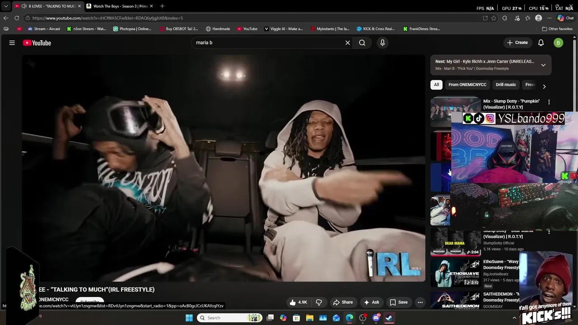Share the video
The width and height of the screenshot is (578, 325).
click(343, 302)
